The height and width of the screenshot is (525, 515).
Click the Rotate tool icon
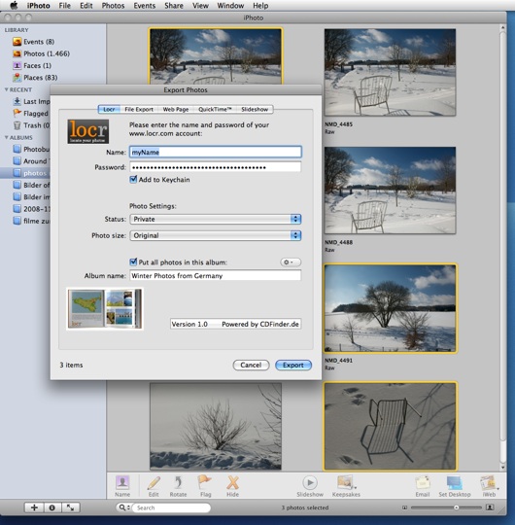coord(178,483)
